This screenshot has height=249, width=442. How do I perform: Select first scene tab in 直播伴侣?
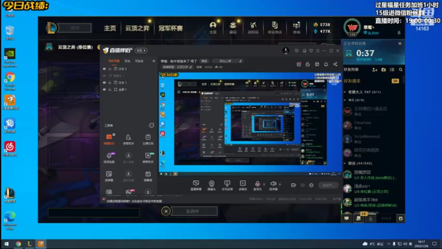pyautogui.click(x=114, y=61)
